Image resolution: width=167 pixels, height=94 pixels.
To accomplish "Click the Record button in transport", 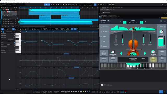I will pos(86,92).
